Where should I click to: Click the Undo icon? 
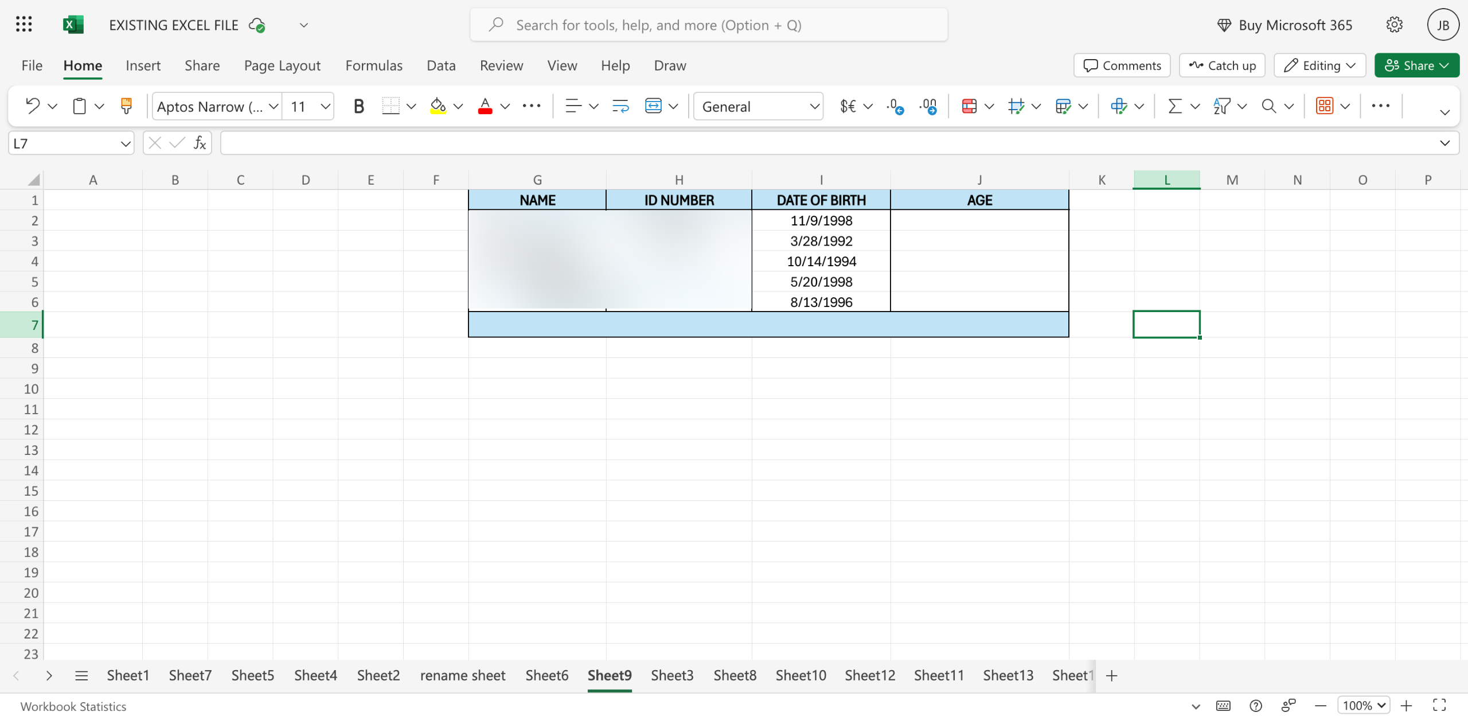[x=33, y=106]
